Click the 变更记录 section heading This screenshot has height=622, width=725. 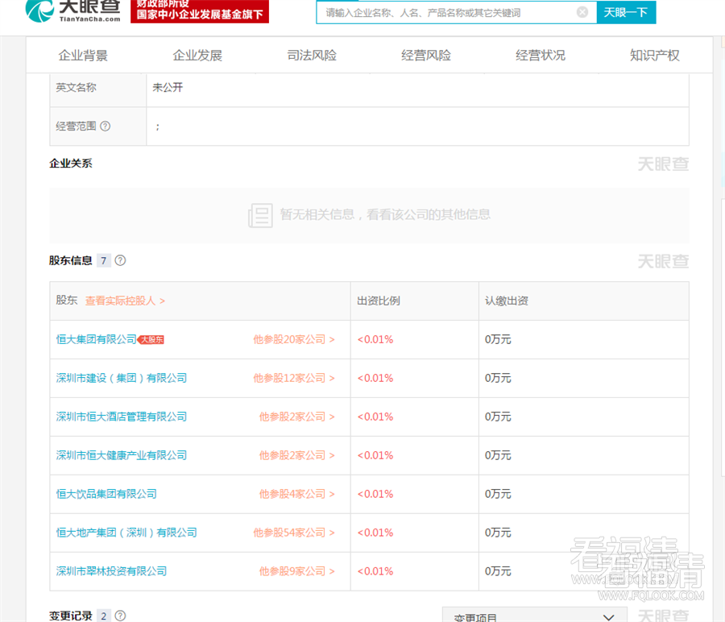point(71,616)
